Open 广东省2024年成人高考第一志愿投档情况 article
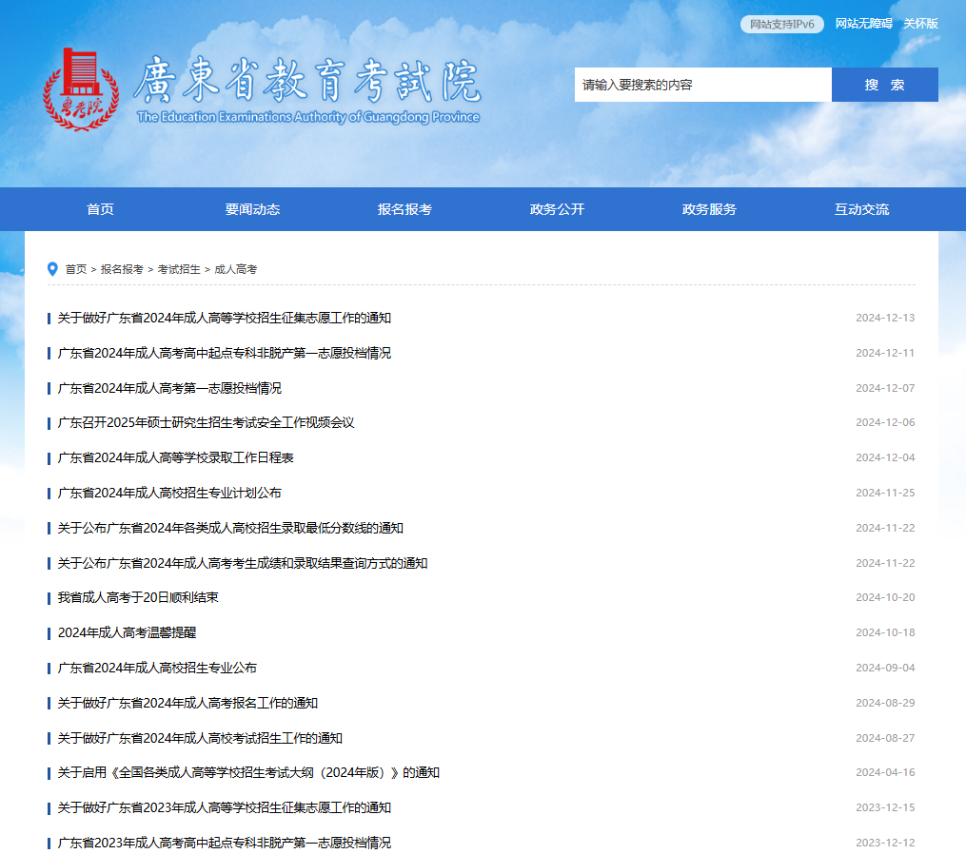 [169, 388]
